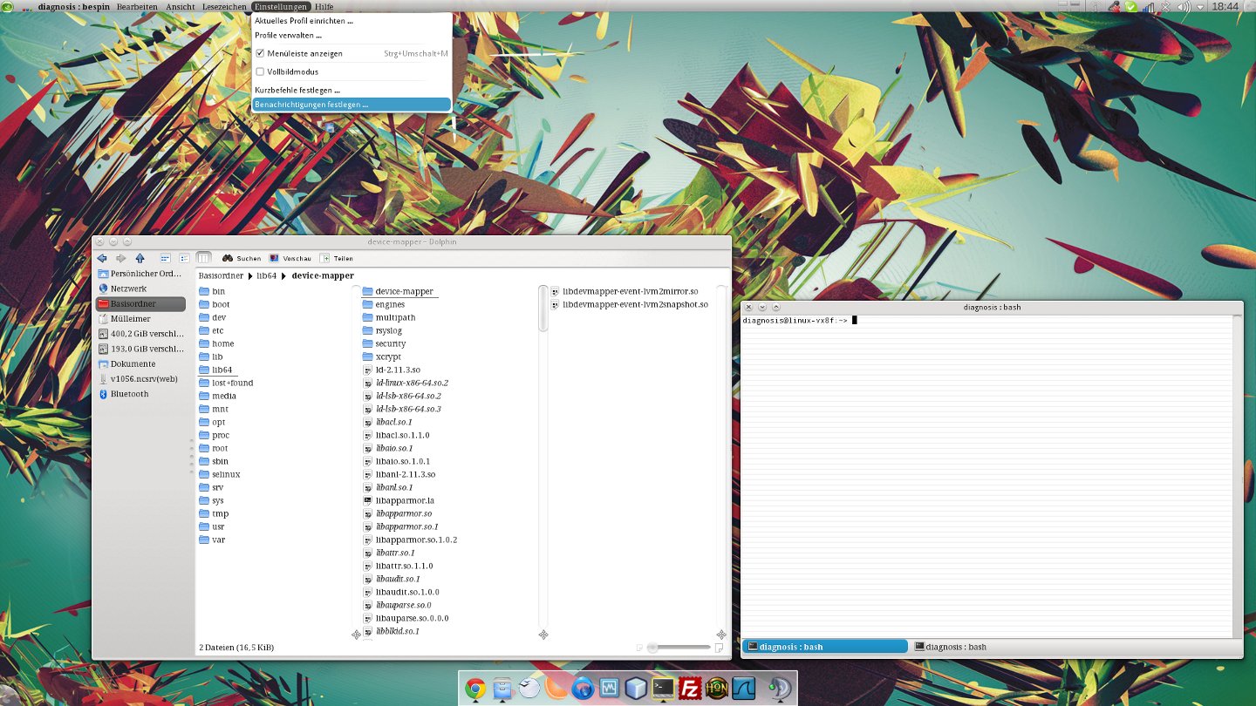Go up one folder level in Dolphin

(140, 258)
